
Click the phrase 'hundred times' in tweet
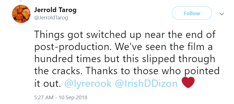[x=67, y=59]
